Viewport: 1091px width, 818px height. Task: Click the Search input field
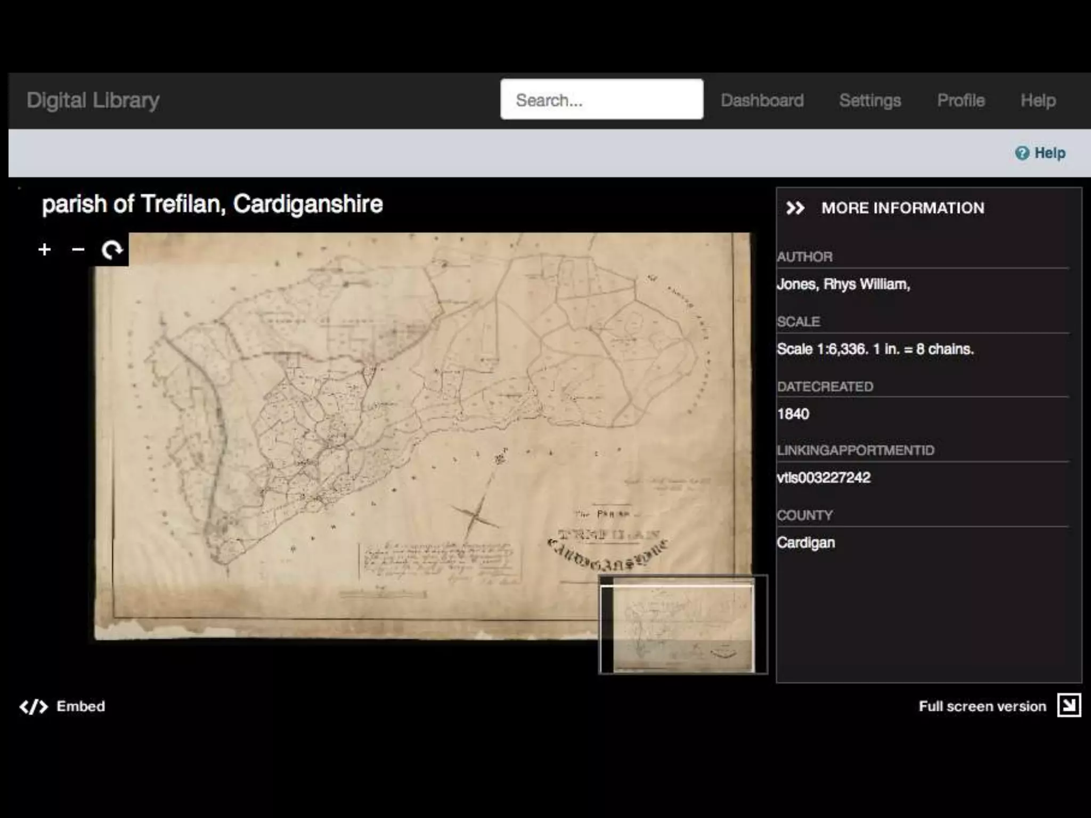coord(602,100)
